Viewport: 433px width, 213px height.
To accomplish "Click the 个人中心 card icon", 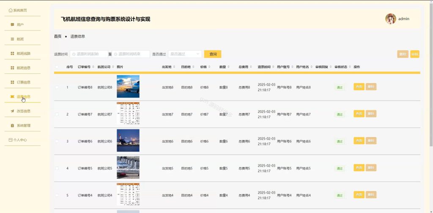I will [11, 140].
